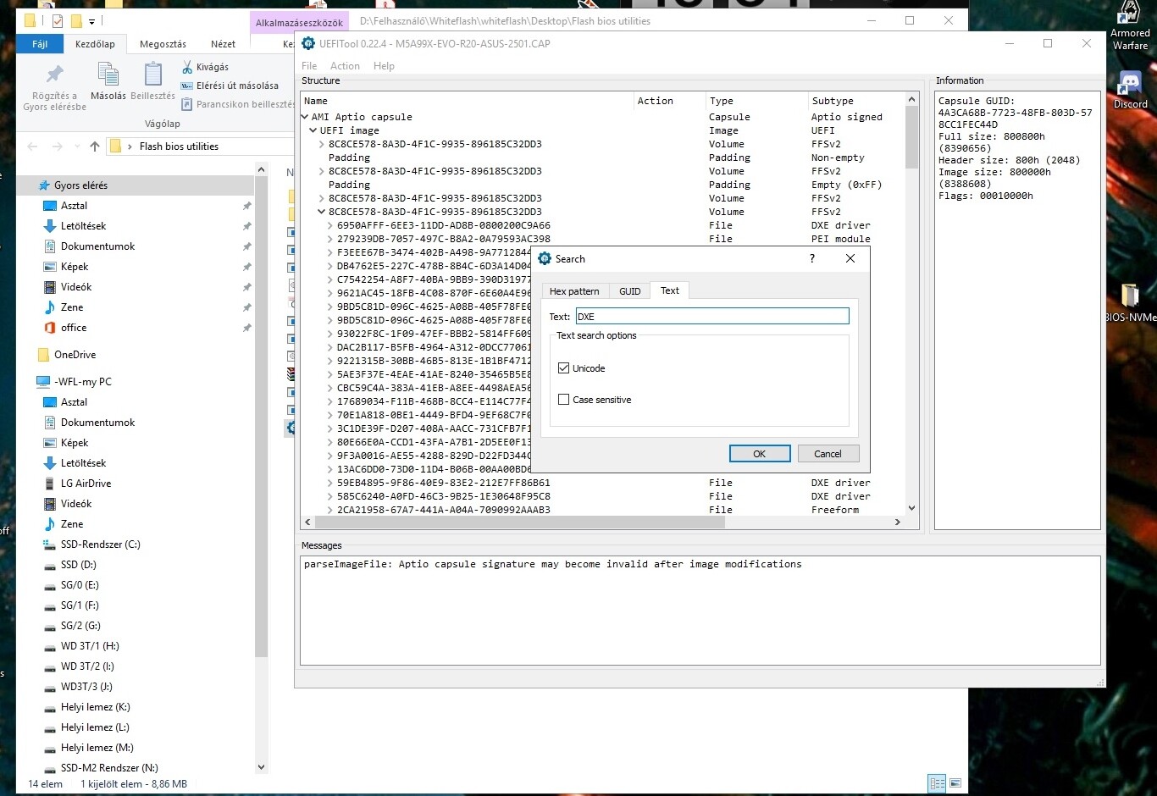The image size is (1157, 796).
Task: Select the Padding Empty (0xFF) row
Action: (603, 185)
